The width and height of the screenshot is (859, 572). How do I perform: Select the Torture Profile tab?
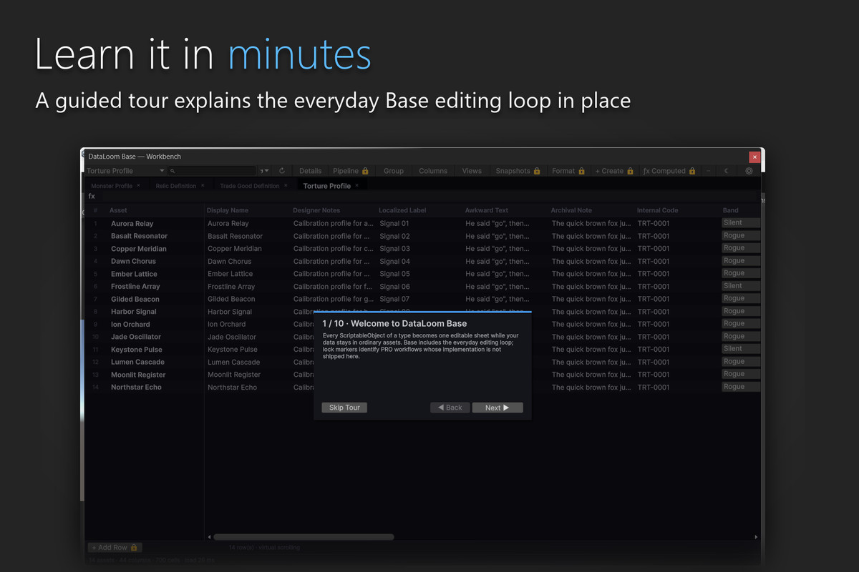(327, 186)
